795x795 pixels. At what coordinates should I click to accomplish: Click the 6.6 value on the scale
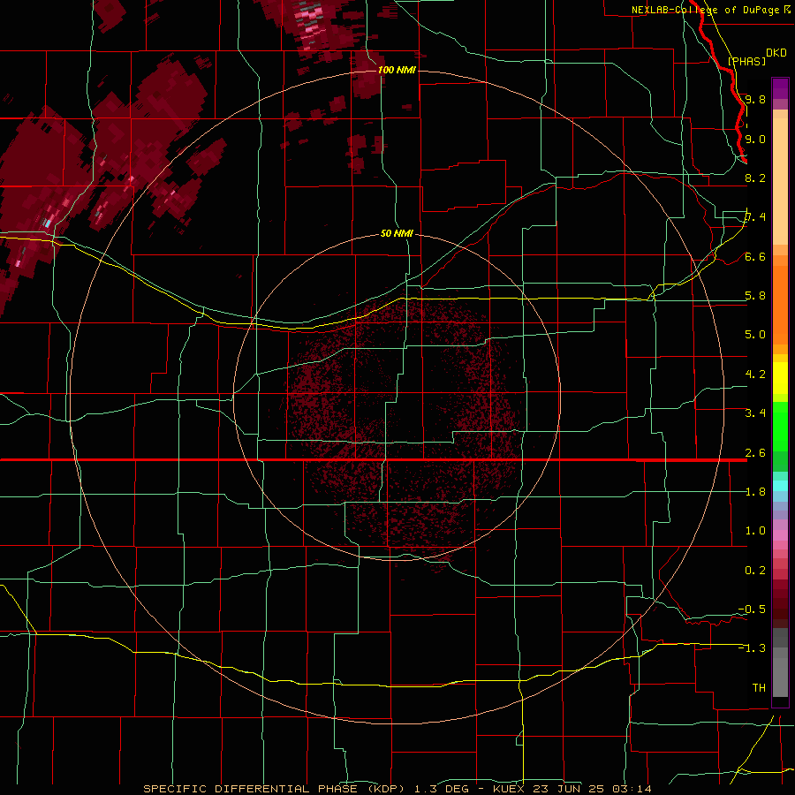pyautogui.click(x=755, y=256)
